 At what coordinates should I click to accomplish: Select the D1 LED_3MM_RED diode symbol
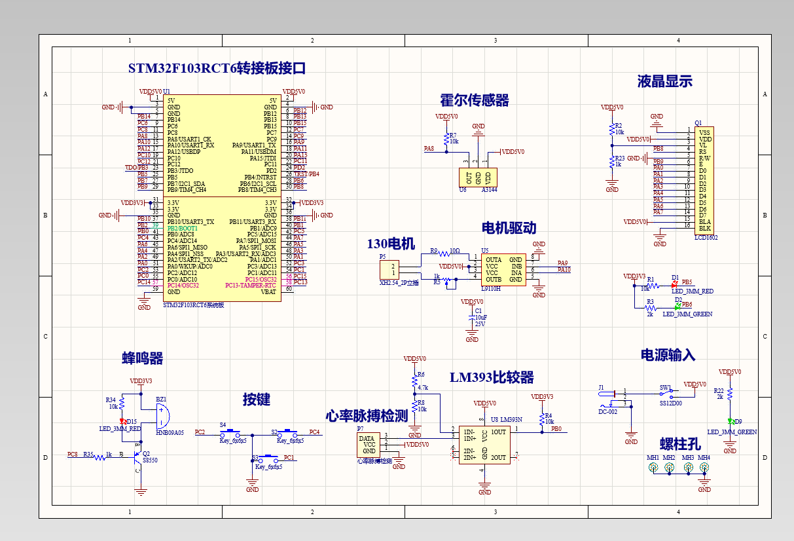coord(674,285)
